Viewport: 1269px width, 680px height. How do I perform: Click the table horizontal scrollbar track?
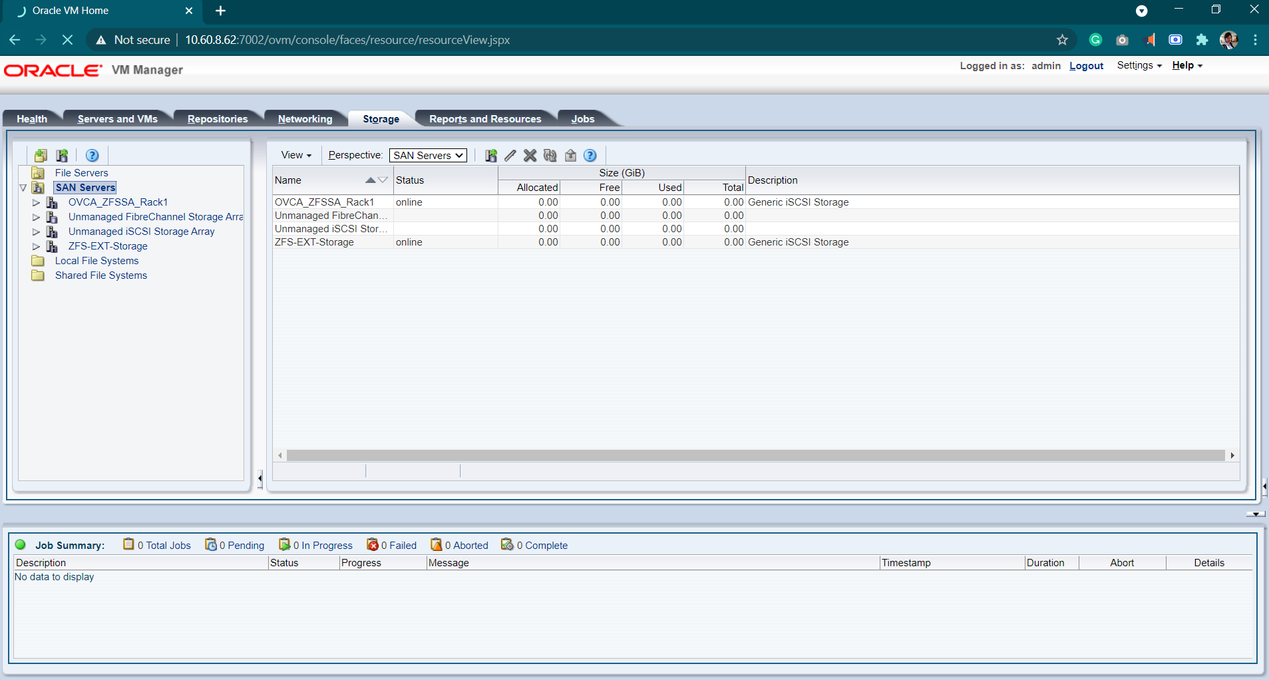tap(756, 455)
